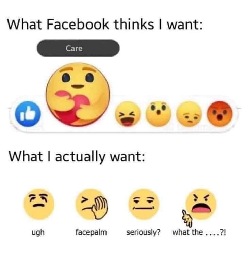Select the facepalm emoji
This screenshot has height=257, width=245.
coord(91,204)
